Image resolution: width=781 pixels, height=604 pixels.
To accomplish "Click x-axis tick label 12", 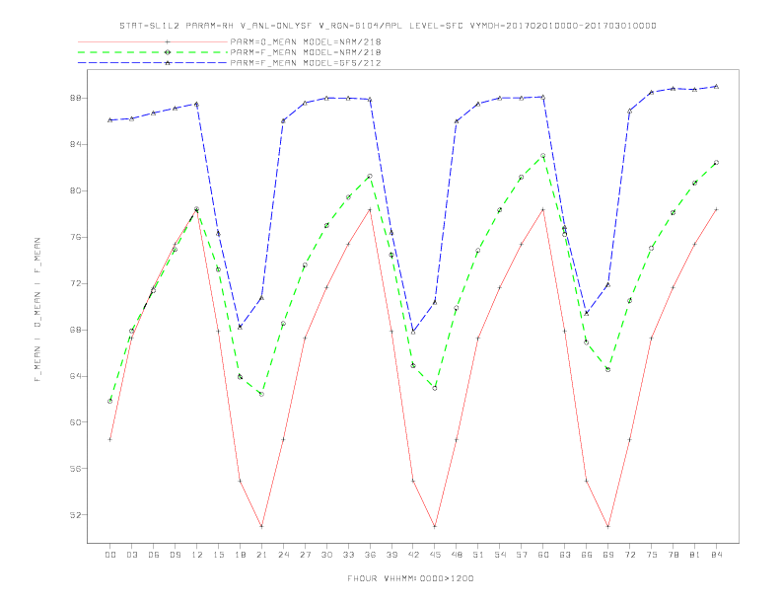I will [x=197, y=555].
